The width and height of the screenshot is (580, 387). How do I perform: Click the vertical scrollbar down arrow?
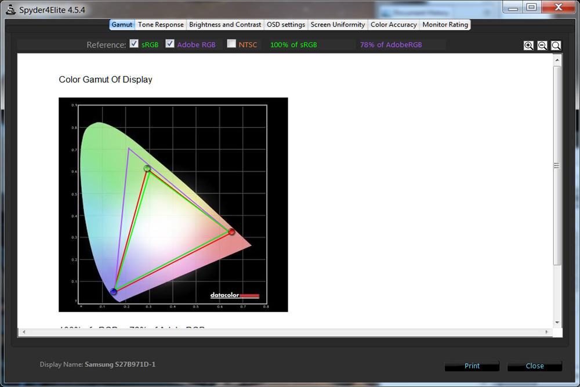pyautogui.click(x=557, y=322)
